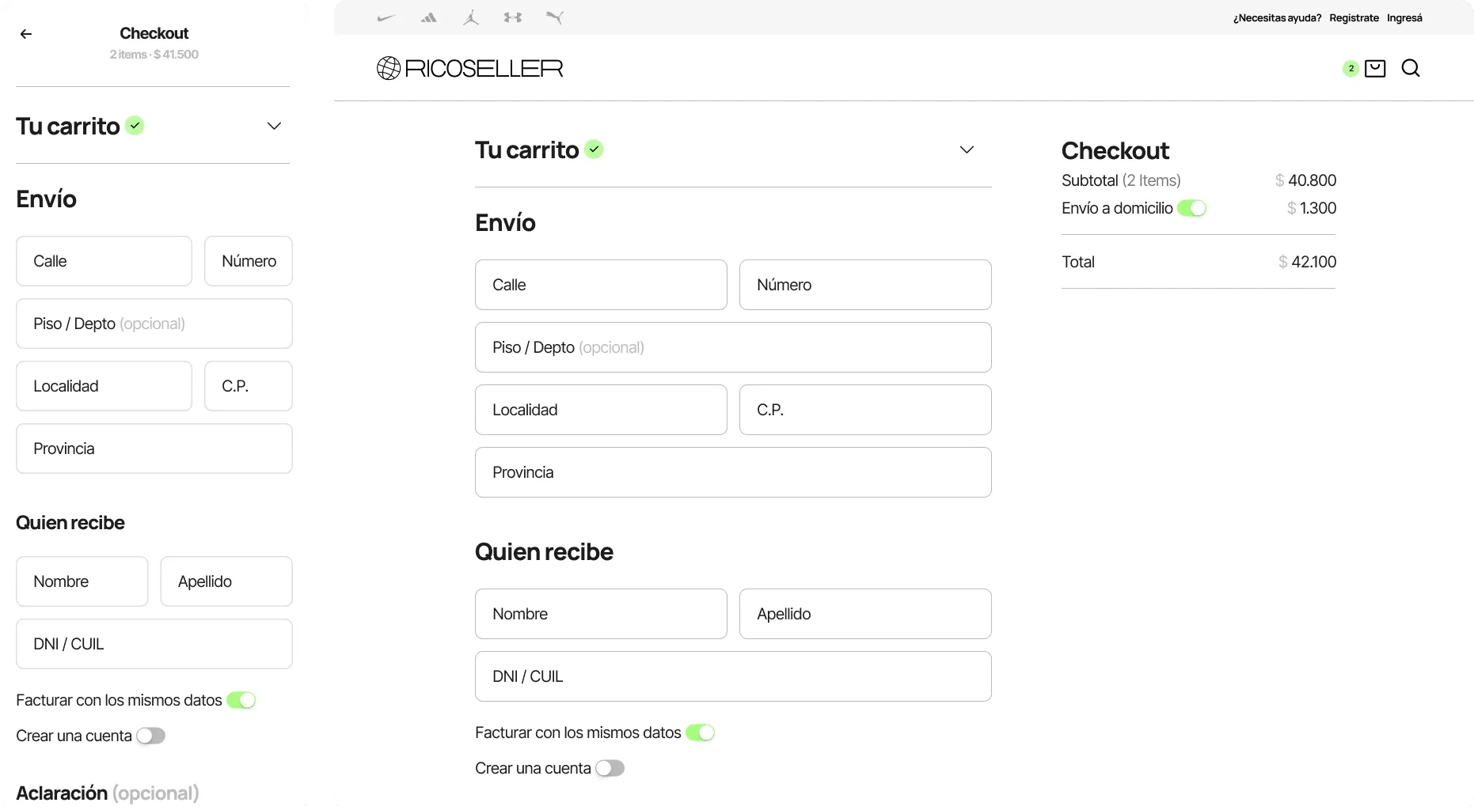The width and height of the screenshot is (1474, 810).
Task: Toggle Facturar con los mismos datos in desktop form
Action: [x=700, y=733]
